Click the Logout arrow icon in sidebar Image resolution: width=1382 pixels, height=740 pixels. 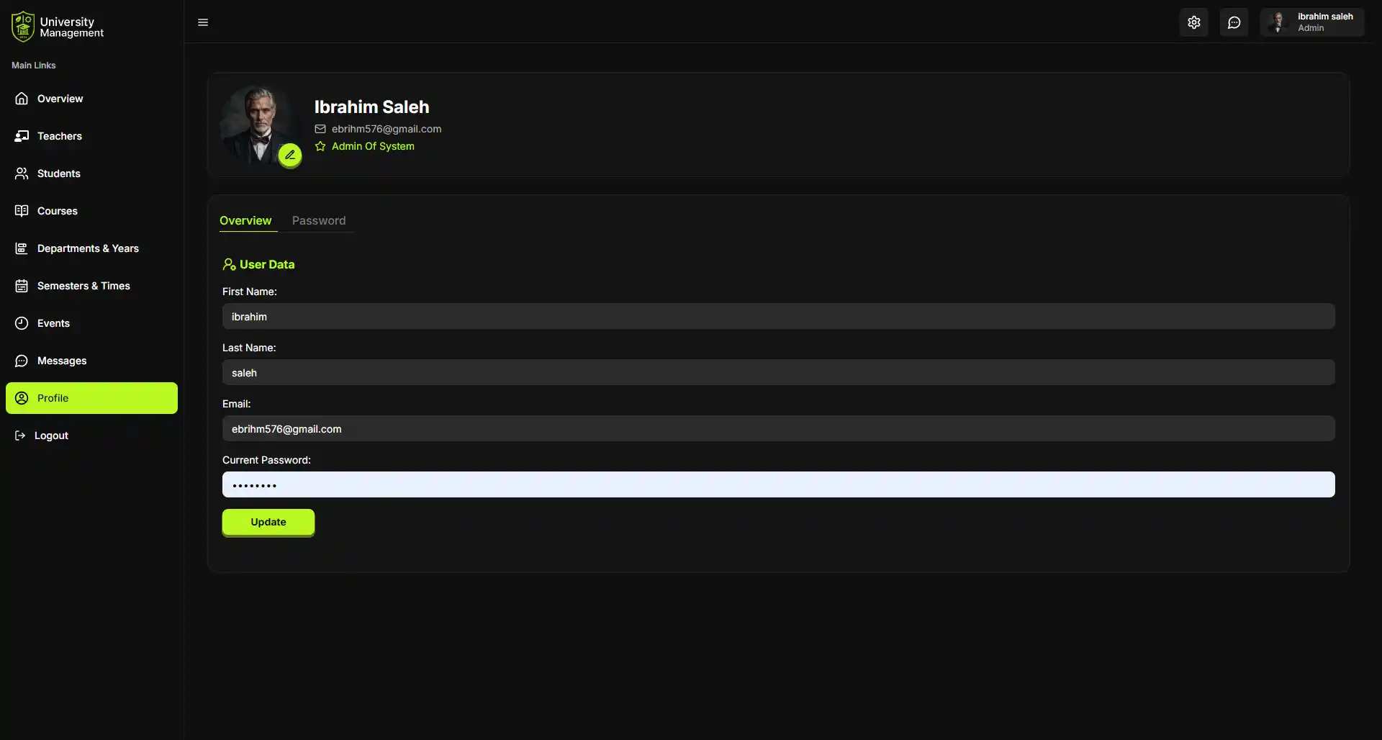tap(20, 436)
